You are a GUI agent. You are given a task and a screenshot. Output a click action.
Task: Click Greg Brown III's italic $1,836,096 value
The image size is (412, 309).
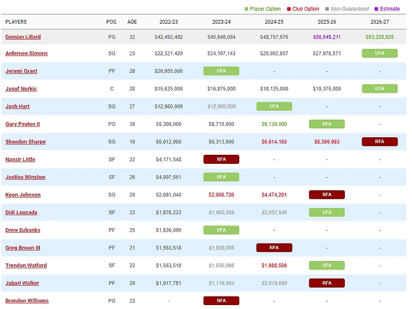[x=221, y=248]
